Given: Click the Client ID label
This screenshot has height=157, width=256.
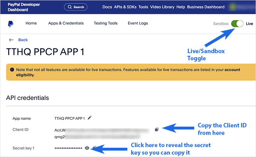Looking at the screenshot, I should point(20,130).
